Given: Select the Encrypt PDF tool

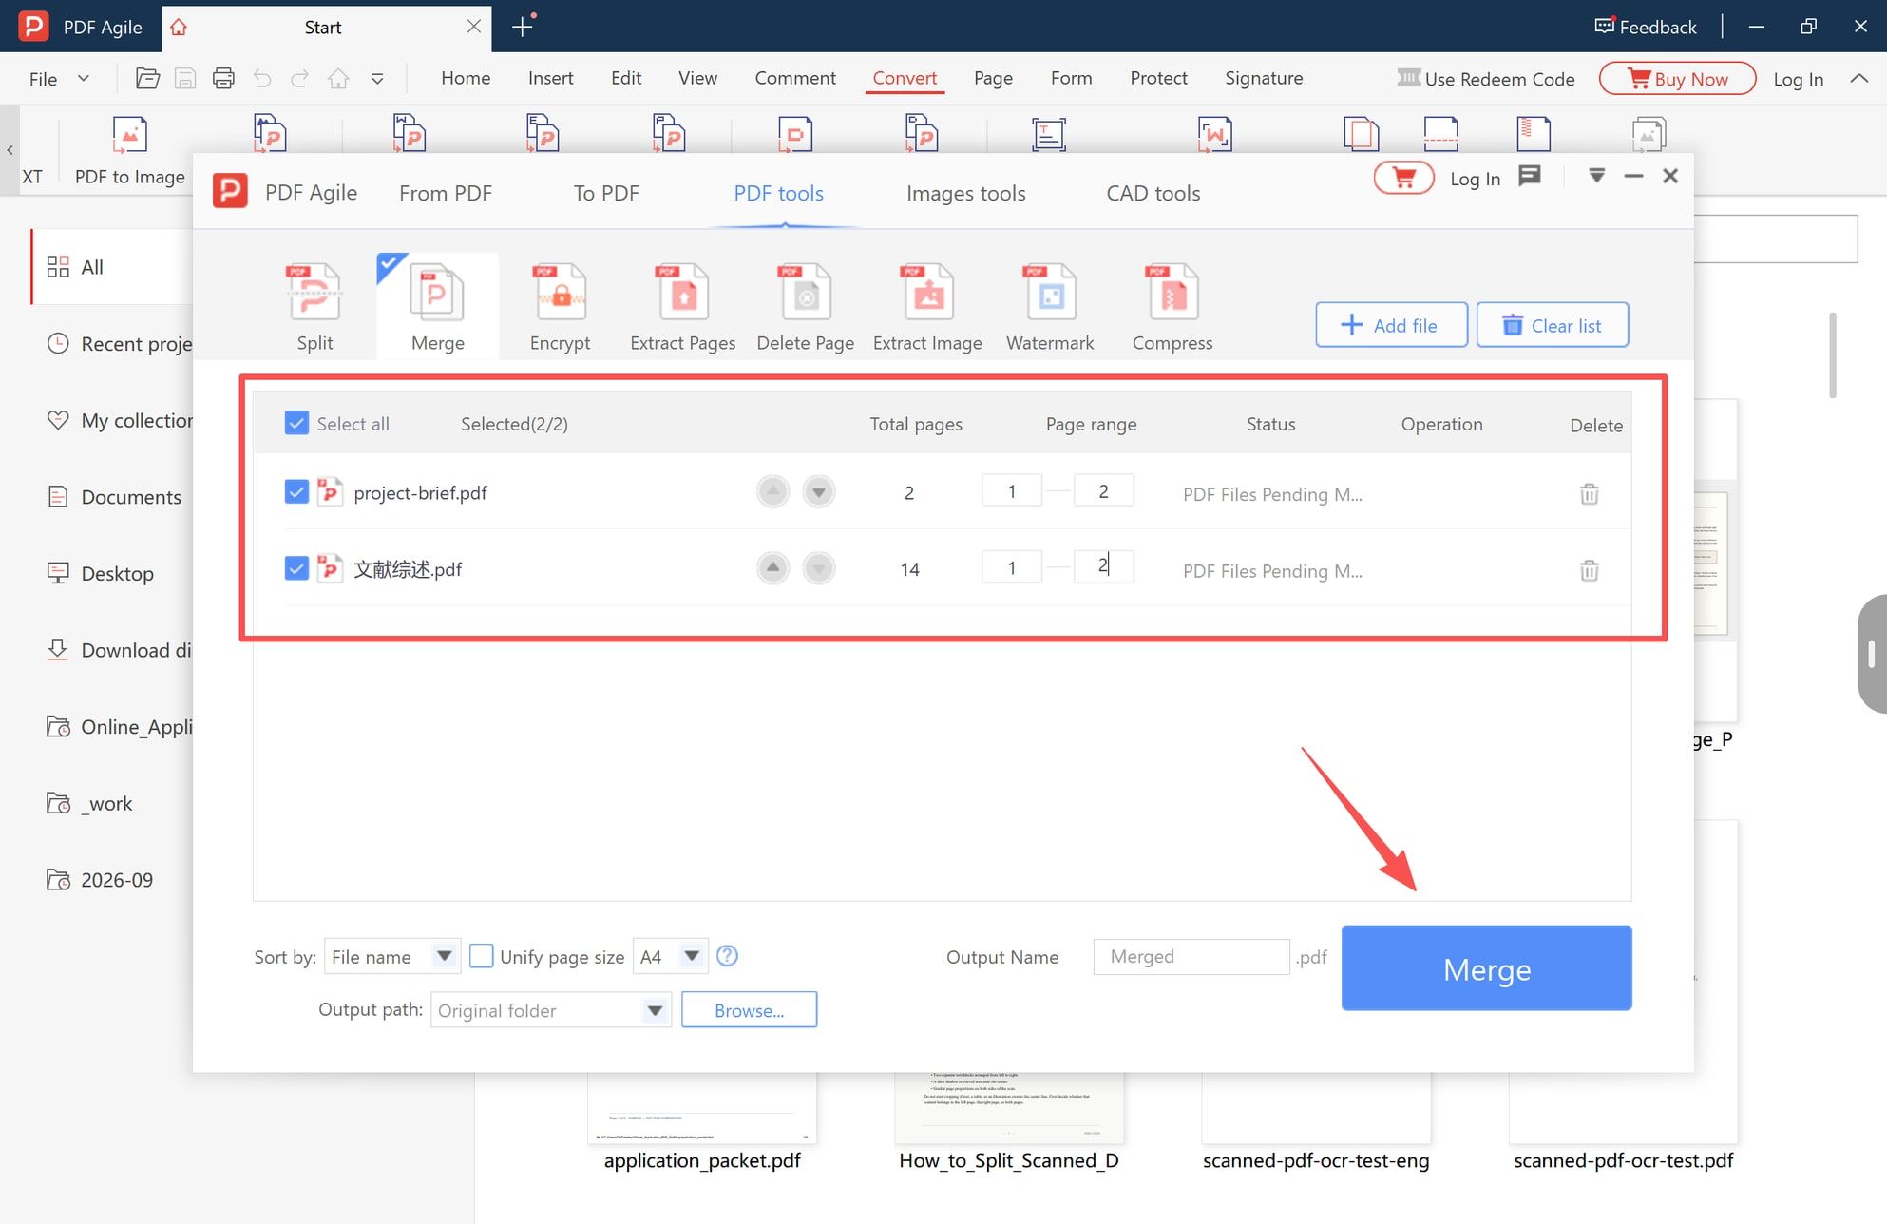Looking at the screenshot, I should (x=560, y=307).
